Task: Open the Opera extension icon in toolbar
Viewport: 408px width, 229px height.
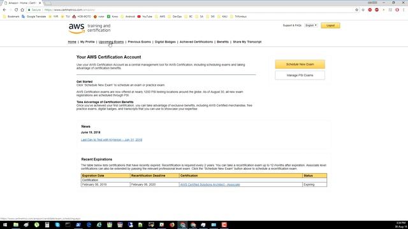Action: coord(397,10)
